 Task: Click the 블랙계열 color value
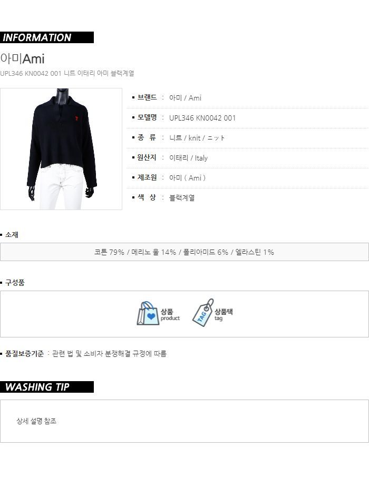pos(182,198)
